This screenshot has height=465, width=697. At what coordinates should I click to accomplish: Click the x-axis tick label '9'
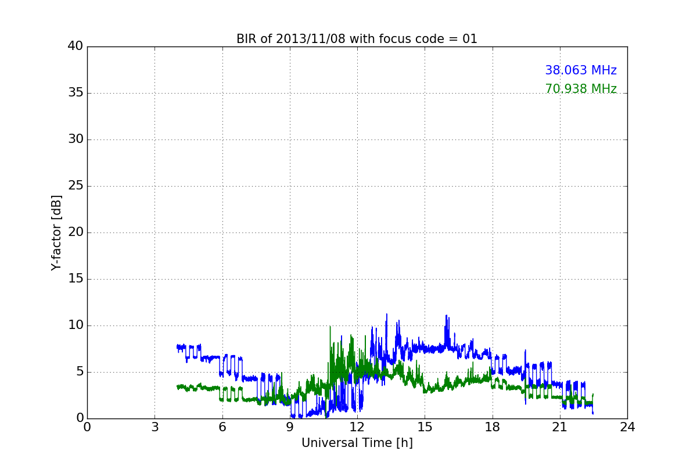tap(290, 427)
